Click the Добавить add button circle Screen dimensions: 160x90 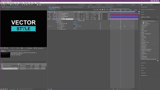click(83, 20)
